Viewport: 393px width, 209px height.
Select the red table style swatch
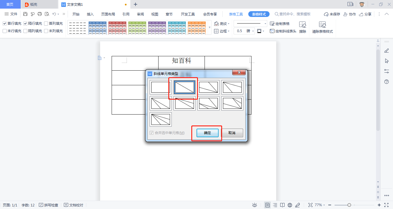tap(117, 28)
